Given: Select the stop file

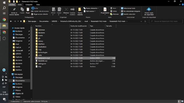Looking at the screenshot, I should coord(75,67).
